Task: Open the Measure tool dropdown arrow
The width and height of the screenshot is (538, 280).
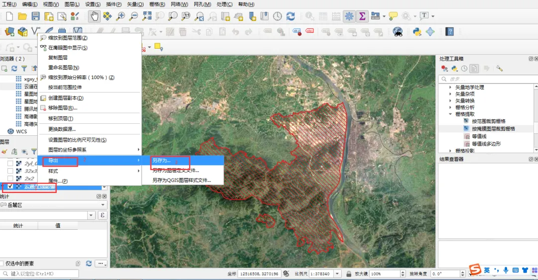Action: [x=384, y=16]
